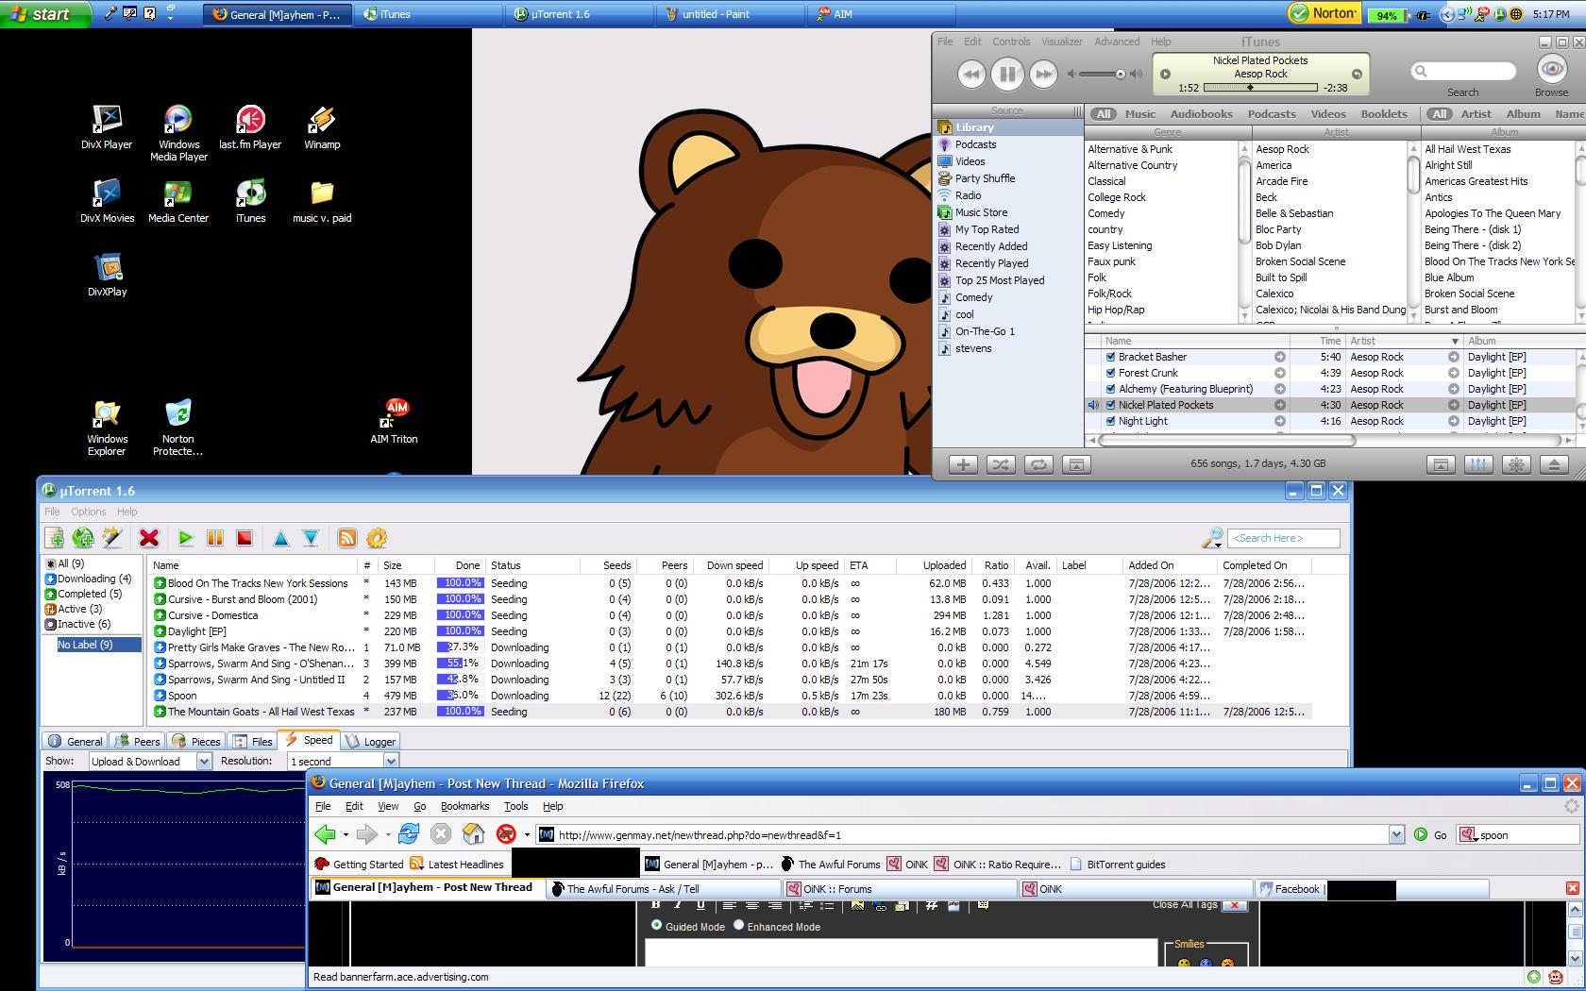Screen dimensions: 1586x991
Task: Click the Create New Torrent wand icon
Action: pyautogui.click(x=112, y=538)
